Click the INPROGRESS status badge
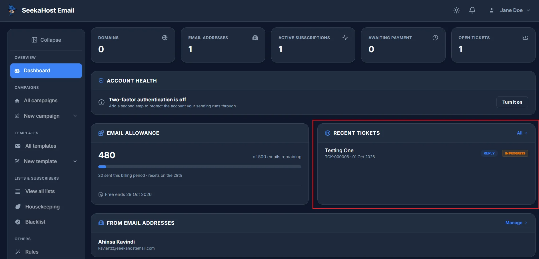This screenshot has width=539, height=259. click(515, 153)
